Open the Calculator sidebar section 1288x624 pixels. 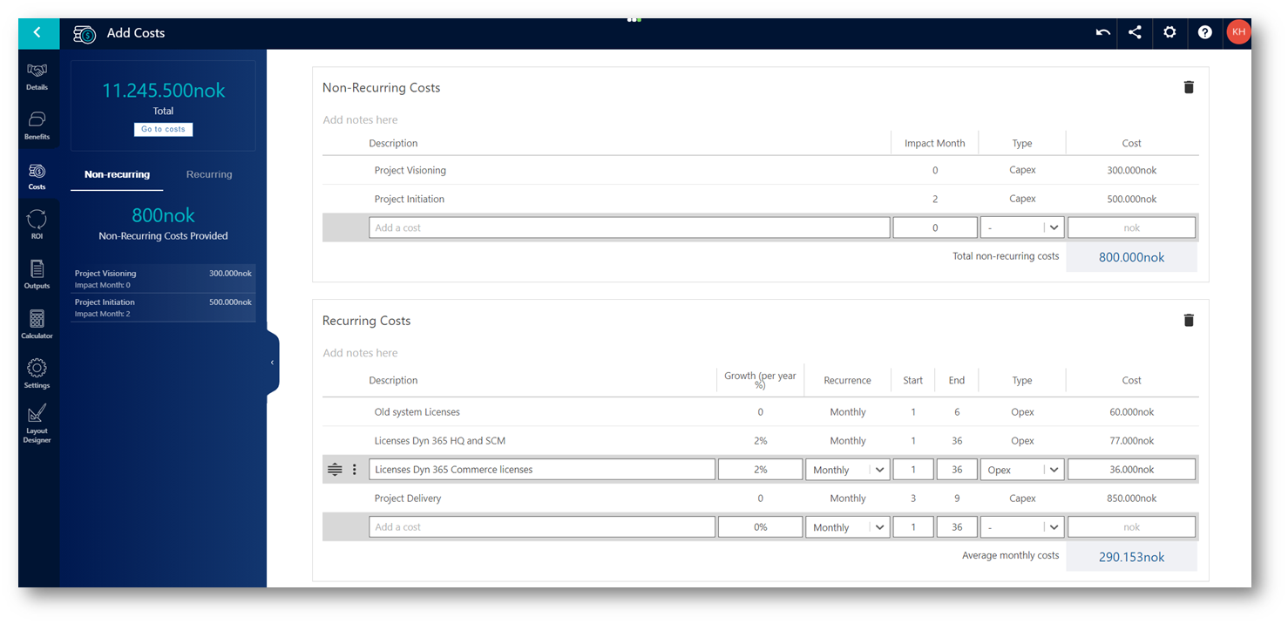[x=37, y=324]
